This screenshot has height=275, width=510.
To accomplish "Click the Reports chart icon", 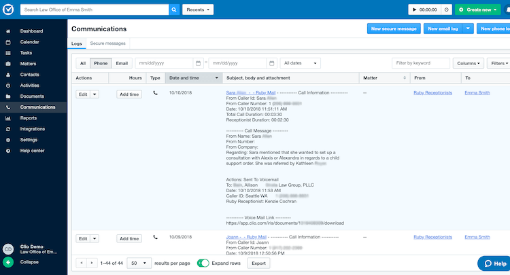I will (8, 118).
